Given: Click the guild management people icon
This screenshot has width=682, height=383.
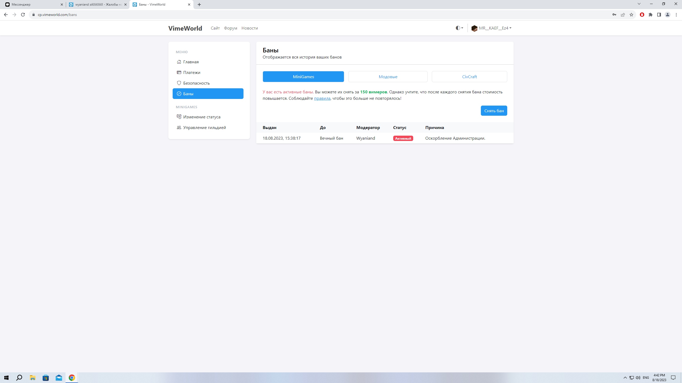Looking at the screenshot, I should pyautogui.click(x=179, y=127).
